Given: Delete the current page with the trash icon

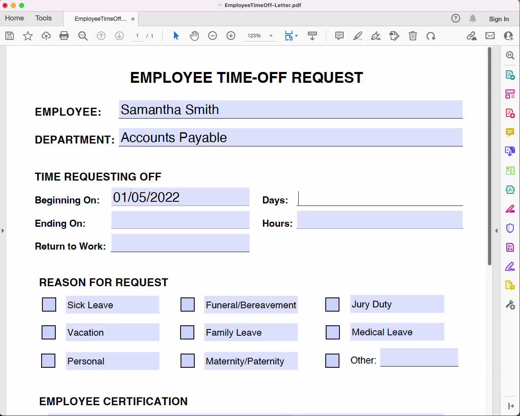Looking at the screenshot, I should 413,36.
